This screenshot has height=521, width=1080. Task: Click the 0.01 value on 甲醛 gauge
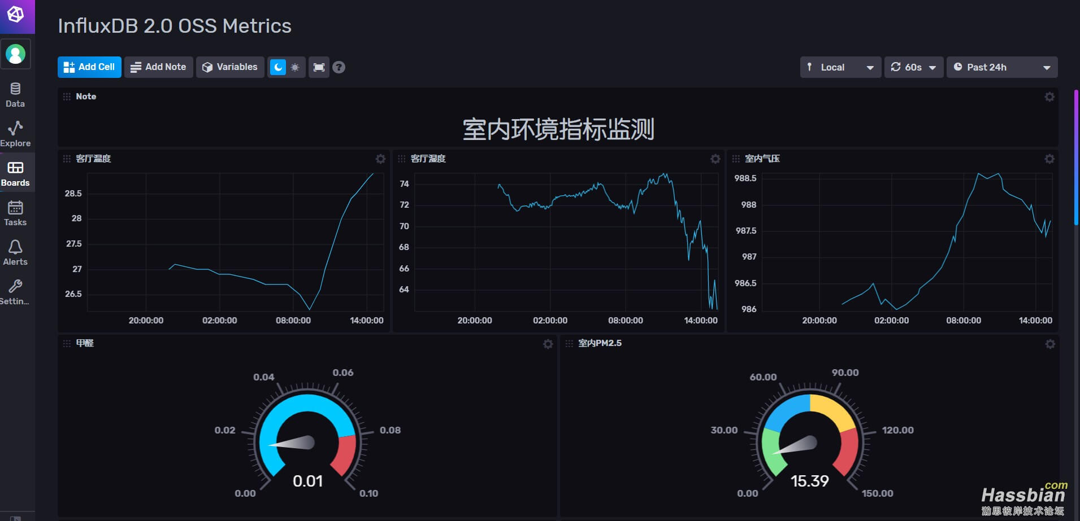[x=308, y=481]
